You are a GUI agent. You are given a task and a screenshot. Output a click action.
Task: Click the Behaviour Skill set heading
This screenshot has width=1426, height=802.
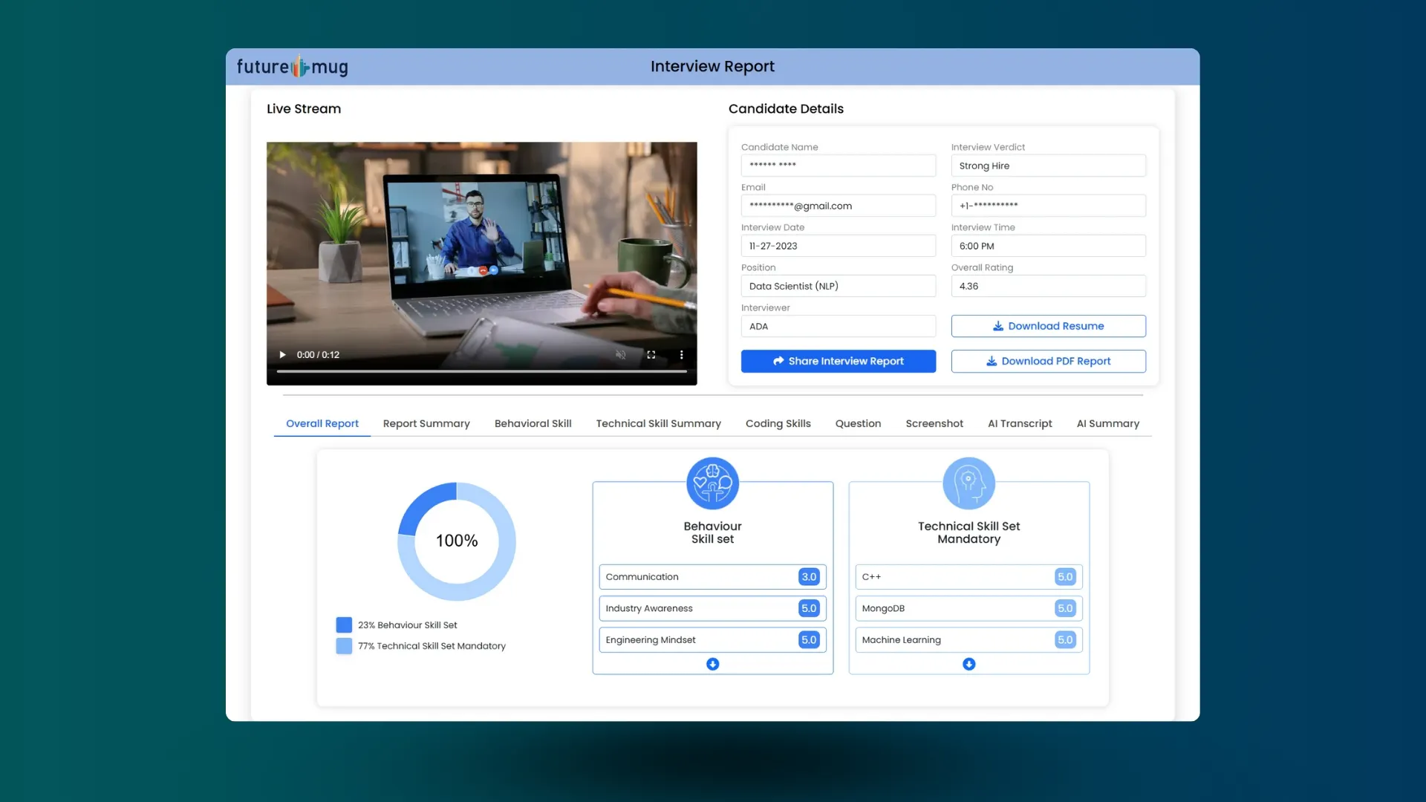[x=712, y=532]
